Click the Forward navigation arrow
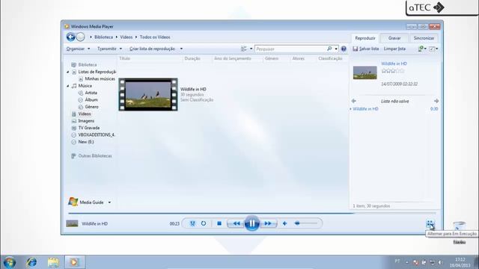 [x=80, y=37]
